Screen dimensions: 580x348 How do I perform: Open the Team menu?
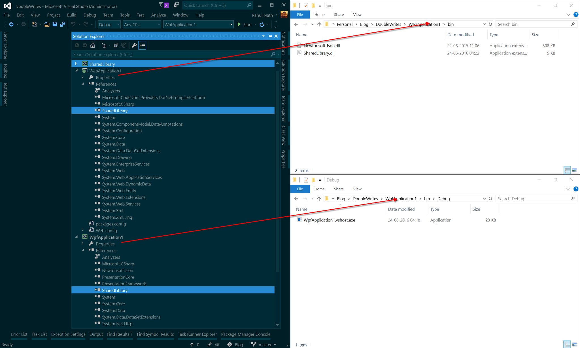[x=108, y=15]
